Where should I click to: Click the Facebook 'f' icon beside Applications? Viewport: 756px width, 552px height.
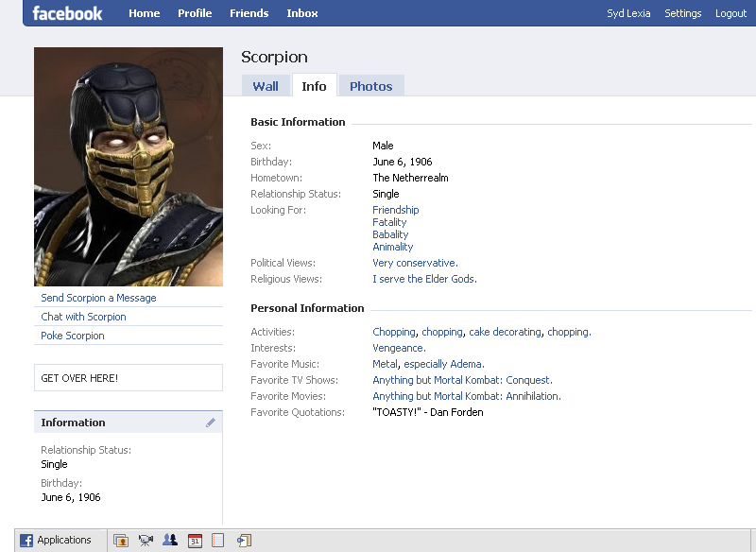(x=26, y=541)
